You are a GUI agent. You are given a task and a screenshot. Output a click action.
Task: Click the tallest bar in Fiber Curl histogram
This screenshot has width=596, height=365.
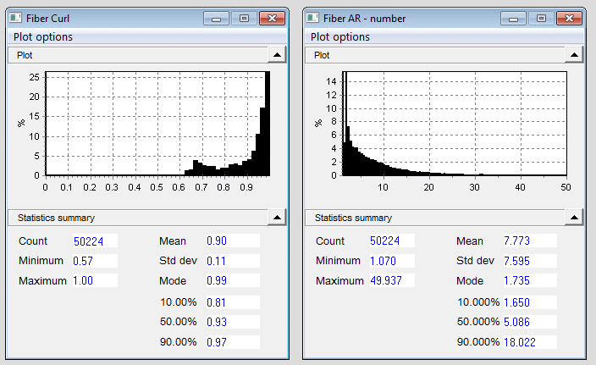[268, 127]
